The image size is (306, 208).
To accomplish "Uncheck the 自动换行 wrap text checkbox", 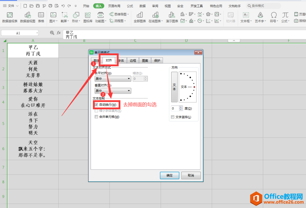I will pyautogui.click(x=96, y=105).
